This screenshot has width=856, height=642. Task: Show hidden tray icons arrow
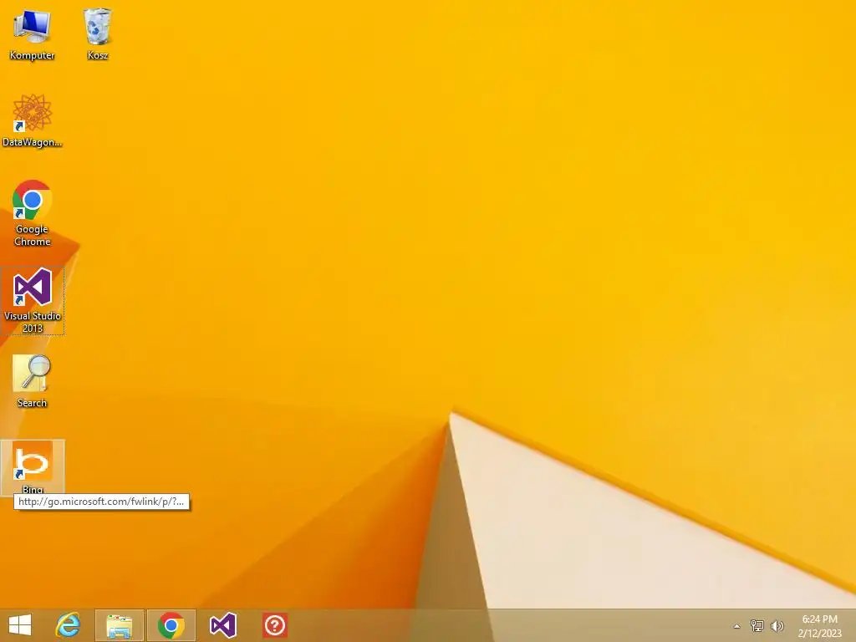click(736, 626)
